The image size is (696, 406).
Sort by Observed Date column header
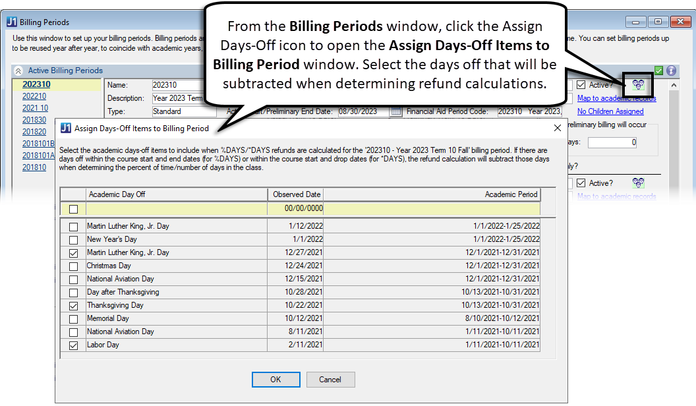pos(296,194)
